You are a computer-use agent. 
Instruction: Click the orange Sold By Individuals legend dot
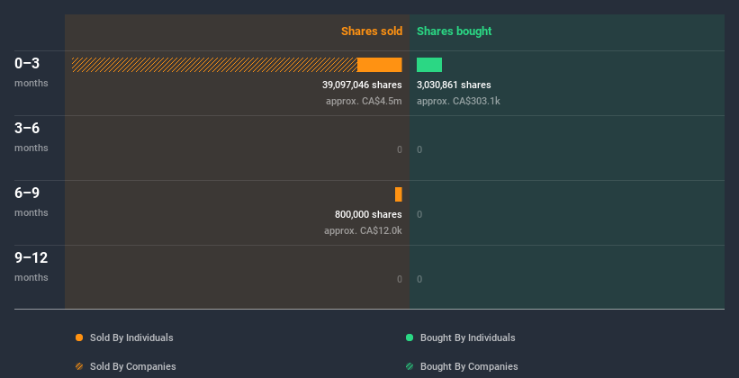(79, 337)
